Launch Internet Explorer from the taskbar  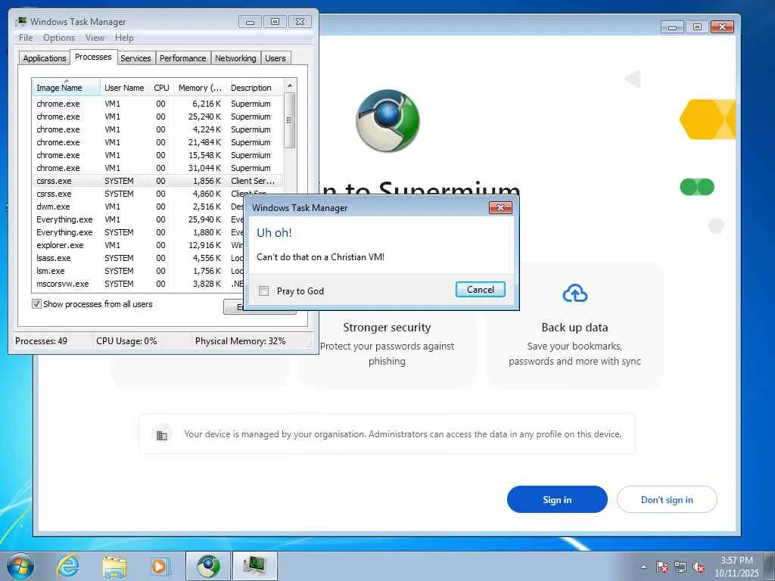[67, 566]
